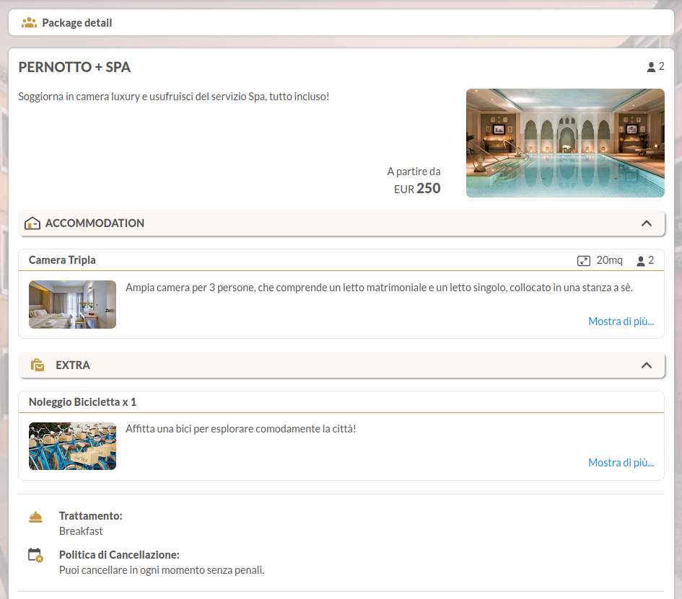Click the EXTRA section header label
The height and width of the screenshot is (599, 682).
(x=73, y=365)
